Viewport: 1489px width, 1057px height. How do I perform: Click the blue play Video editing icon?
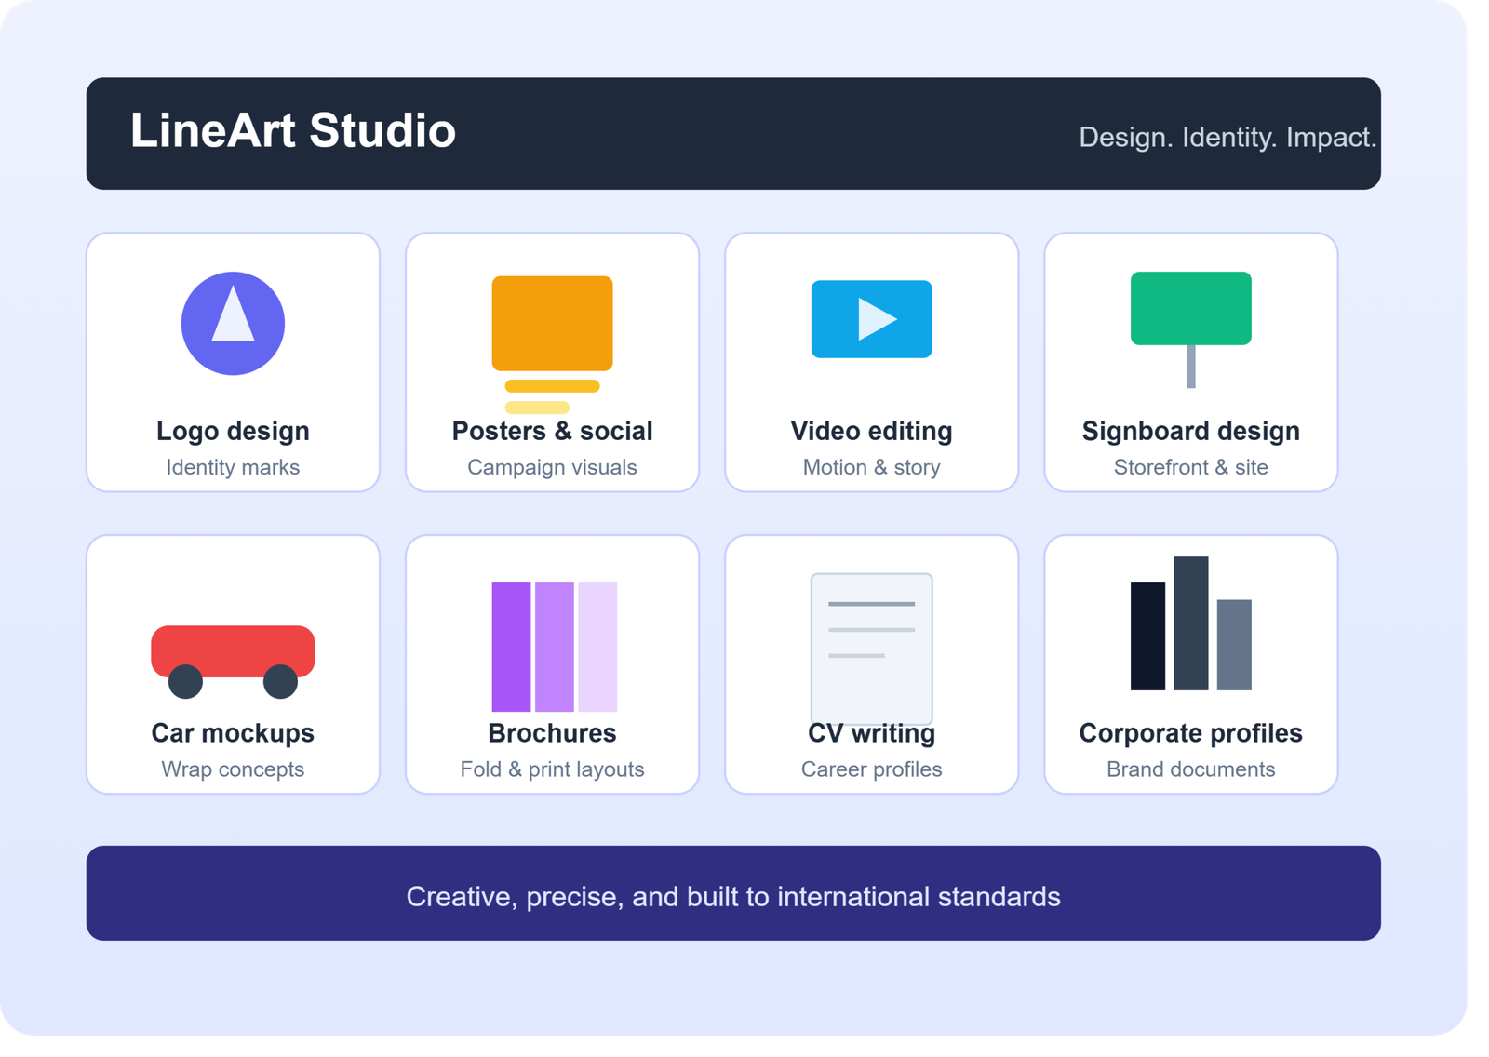click(x=871, y=319)
